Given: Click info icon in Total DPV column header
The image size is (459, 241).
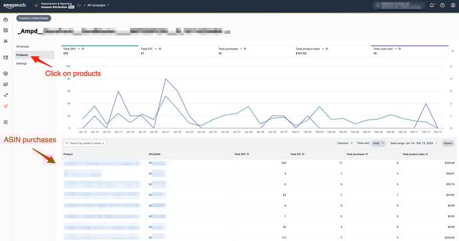Looking at the screenshot, I should point(248,154).
